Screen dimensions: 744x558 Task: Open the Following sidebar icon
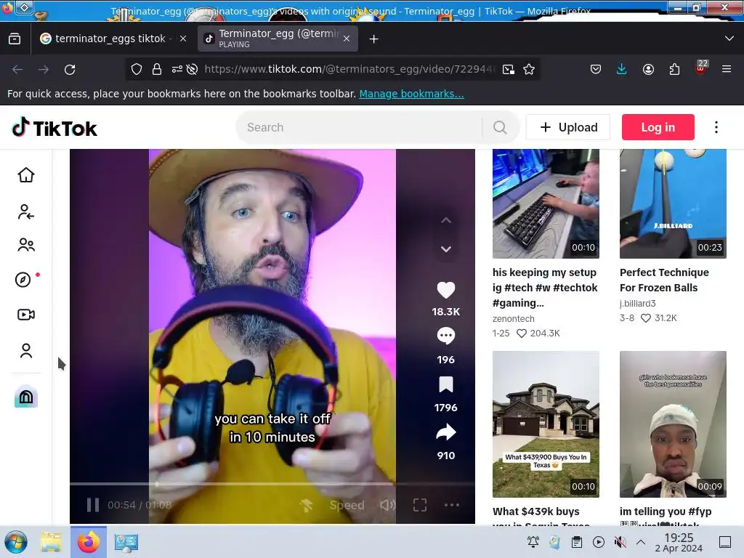tap(26, 211)
